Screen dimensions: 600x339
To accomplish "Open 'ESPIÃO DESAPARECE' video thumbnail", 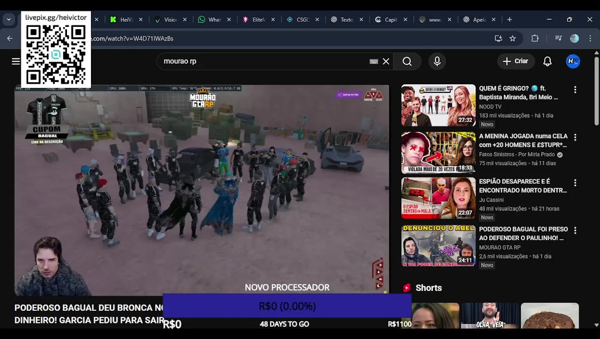I will (x=438, y=198).
